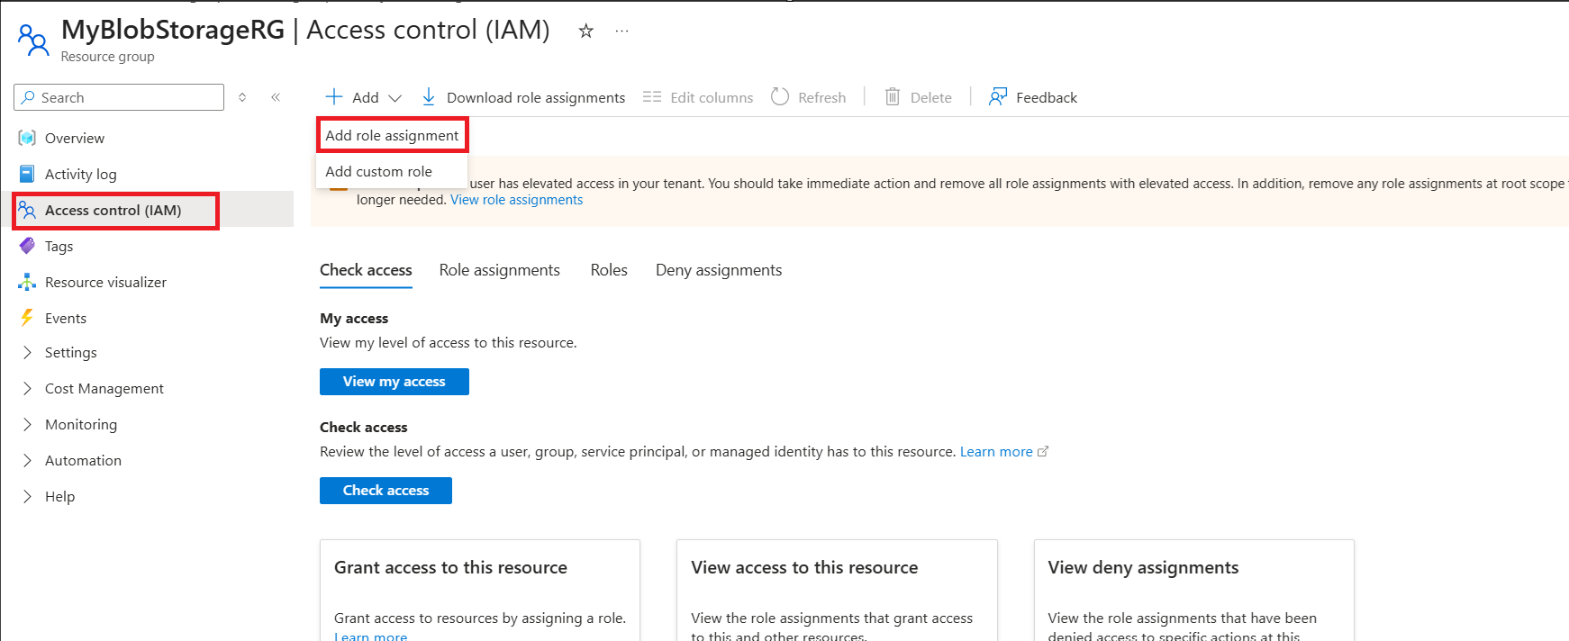Image resolution: width=1569 pixels, height=641 pixels.
Task: Click the Edit columns label
Action: [712, 98]
